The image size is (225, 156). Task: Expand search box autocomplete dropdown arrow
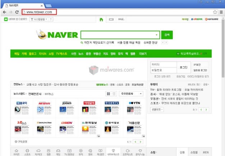point(157,35)
